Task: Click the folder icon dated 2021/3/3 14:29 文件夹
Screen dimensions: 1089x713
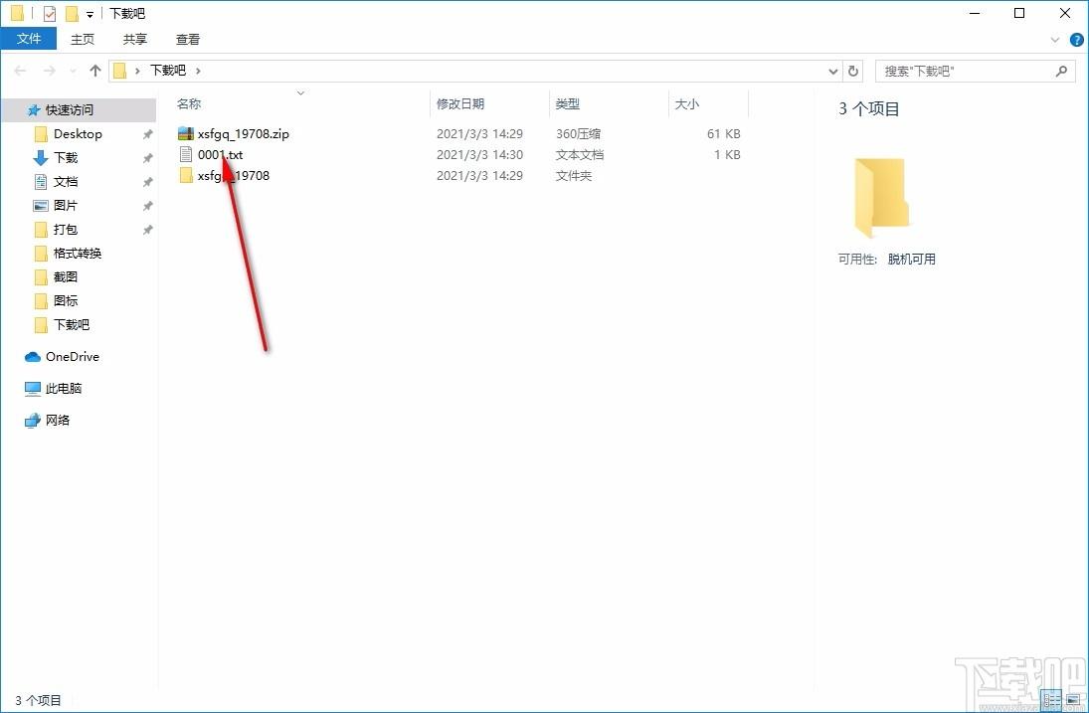Action: pyautogui.click(x=185, y=175)
